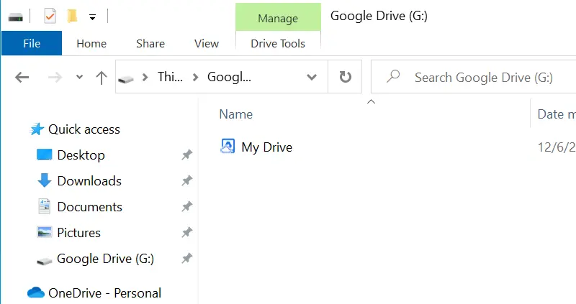Image resolution: width=576 pixels, height=304 pixels.
Task: Click the Properties checkmark icon in quick toolbar
Action: pos(50,16)
